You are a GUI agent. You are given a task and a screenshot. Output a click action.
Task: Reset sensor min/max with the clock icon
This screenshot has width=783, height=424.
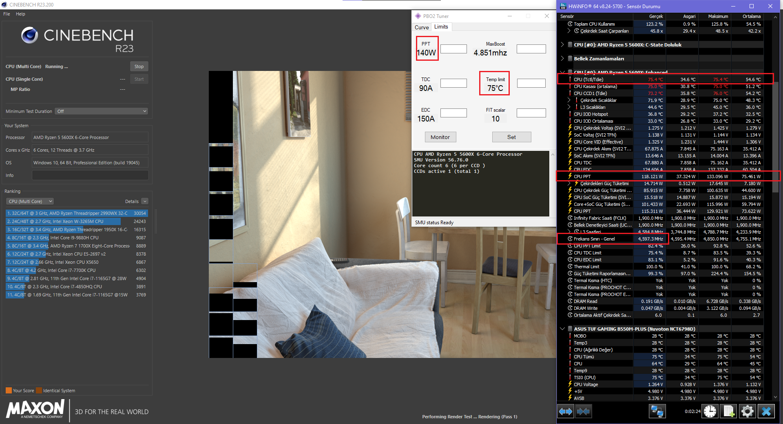coord(710,411)
